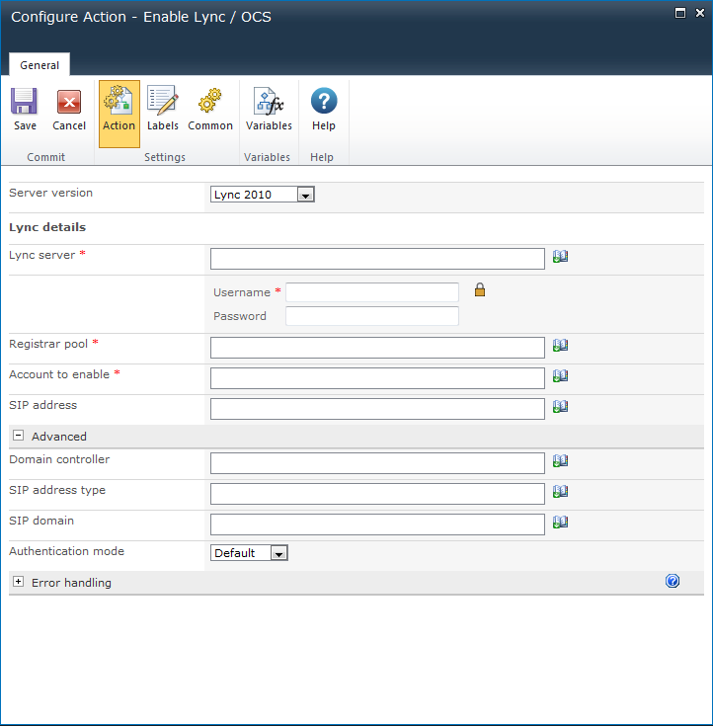Insert reference for Account to enable
The image size is (713, 726).
click(x=560, y=375)
